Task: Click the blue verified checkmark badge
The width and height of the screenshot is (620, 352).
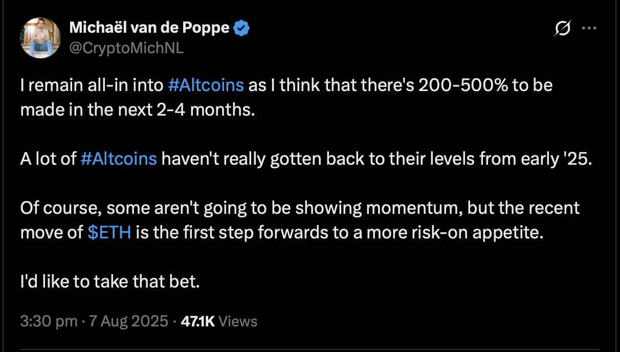Action: (x=241, y=29)
